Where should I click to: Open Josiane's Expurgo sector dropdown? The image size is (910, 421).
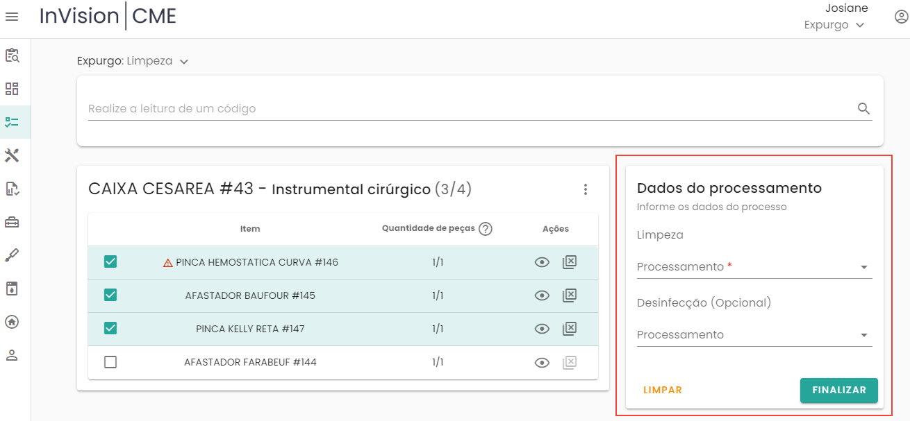[x=834, y=25]
